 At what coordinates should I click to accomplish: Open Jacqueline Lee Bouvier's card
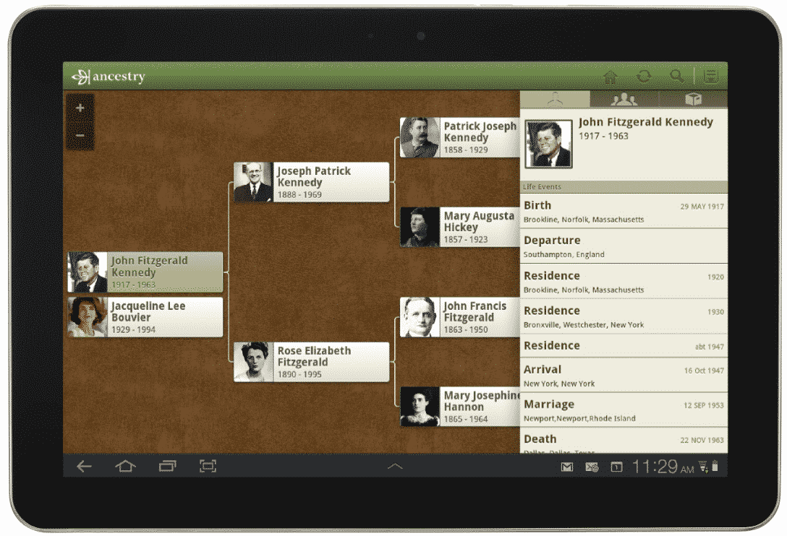[145, 317]
